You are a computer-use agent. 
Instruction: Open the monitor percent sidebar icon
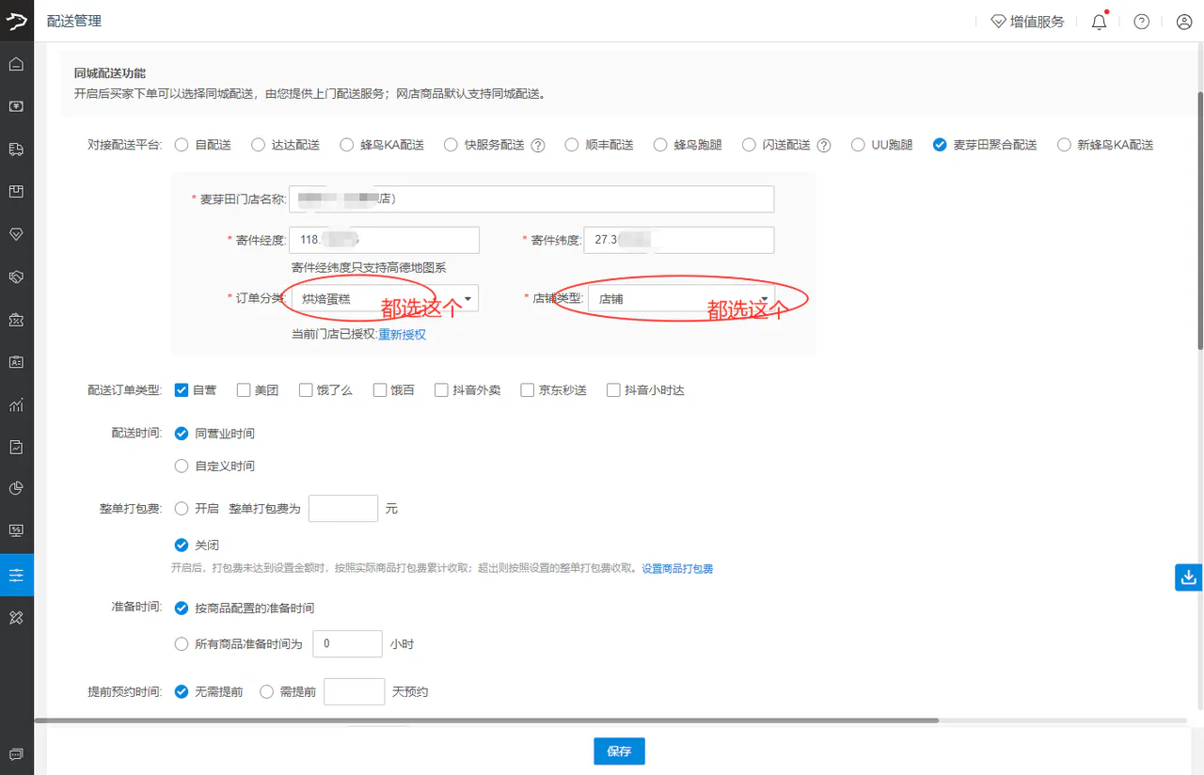pos(16,530)
